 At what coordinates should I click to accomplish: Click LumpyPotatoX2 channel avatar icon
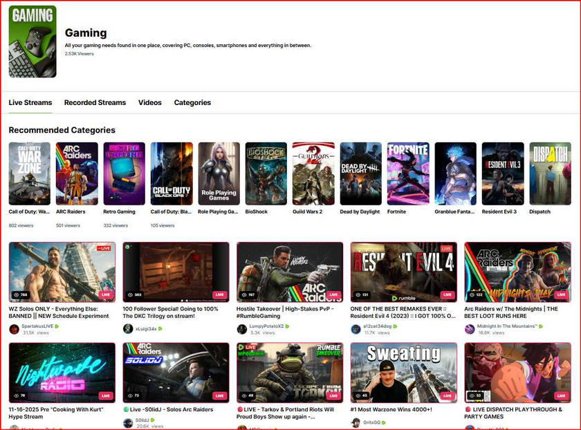point(242,329)
